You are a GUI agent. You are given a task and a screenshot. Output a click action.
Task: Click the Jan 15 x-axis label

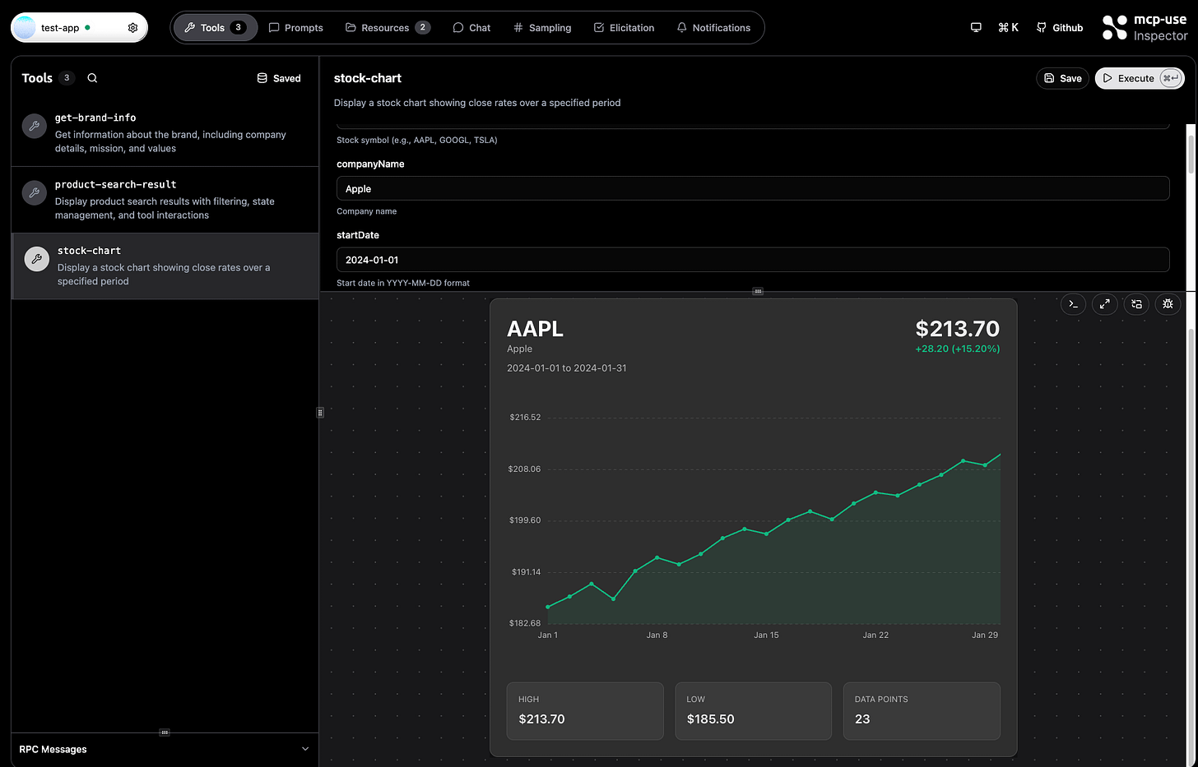coord(766,635)
